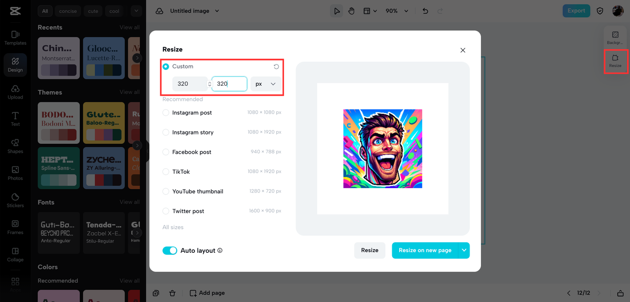630x302 pixels.
Task: Click the redo arrow
Action: coord(440,11)
